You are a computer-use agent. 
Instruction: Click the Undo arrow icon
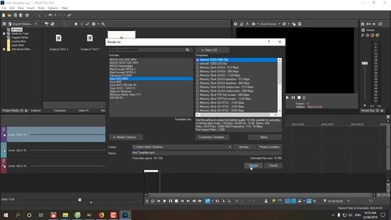point(50,15)
